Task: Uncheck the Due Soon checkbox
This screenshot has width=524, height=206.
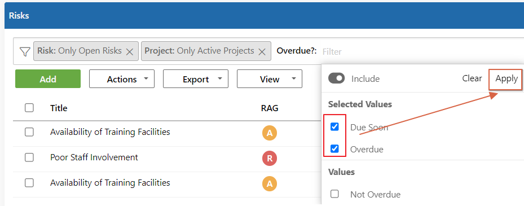Action: 334,127
